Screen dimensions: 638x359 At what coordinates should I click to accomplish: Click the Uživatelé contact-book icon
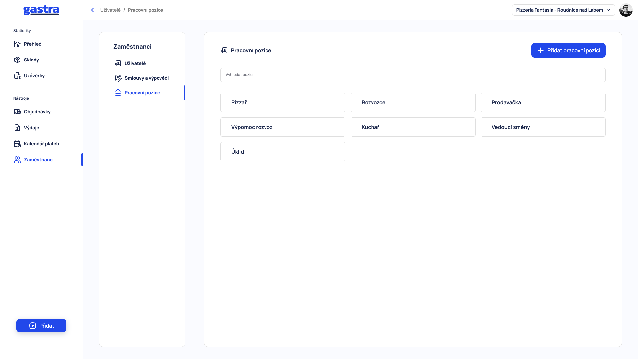(x=118, y=63)
